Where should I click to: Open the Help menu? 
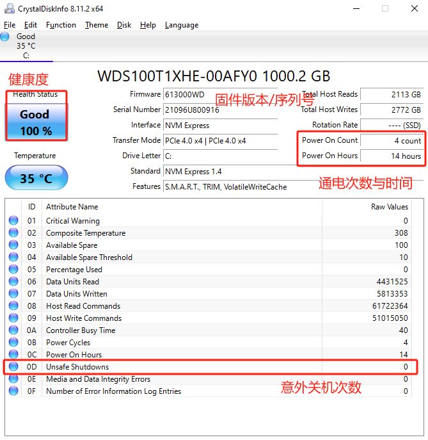click(x=148, y=25)
